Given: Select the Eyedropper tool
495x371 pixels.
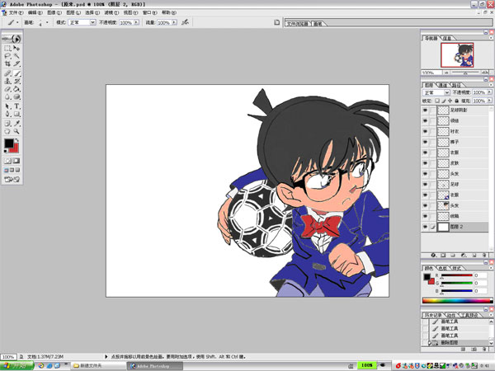Looking at the screenshot, I should (x=16, y=124).
